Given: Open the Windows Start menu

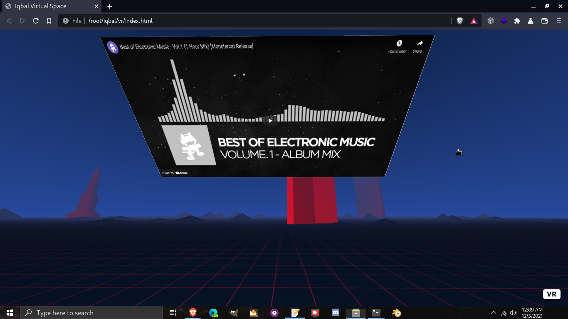Looking at the screenshot, I should pos(10,313).
